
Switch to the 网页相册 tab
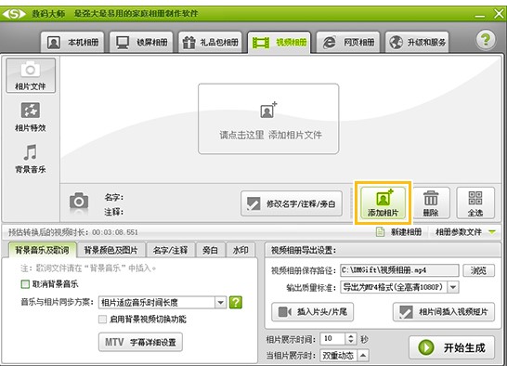pos(348,42)
